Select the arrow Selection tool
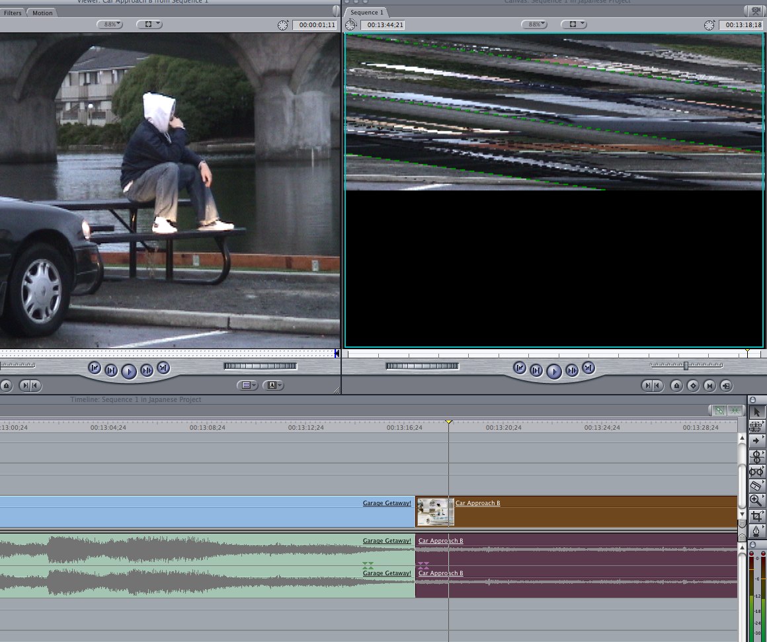The height and width of the screenshot is (642, 767). pos(756,412)
